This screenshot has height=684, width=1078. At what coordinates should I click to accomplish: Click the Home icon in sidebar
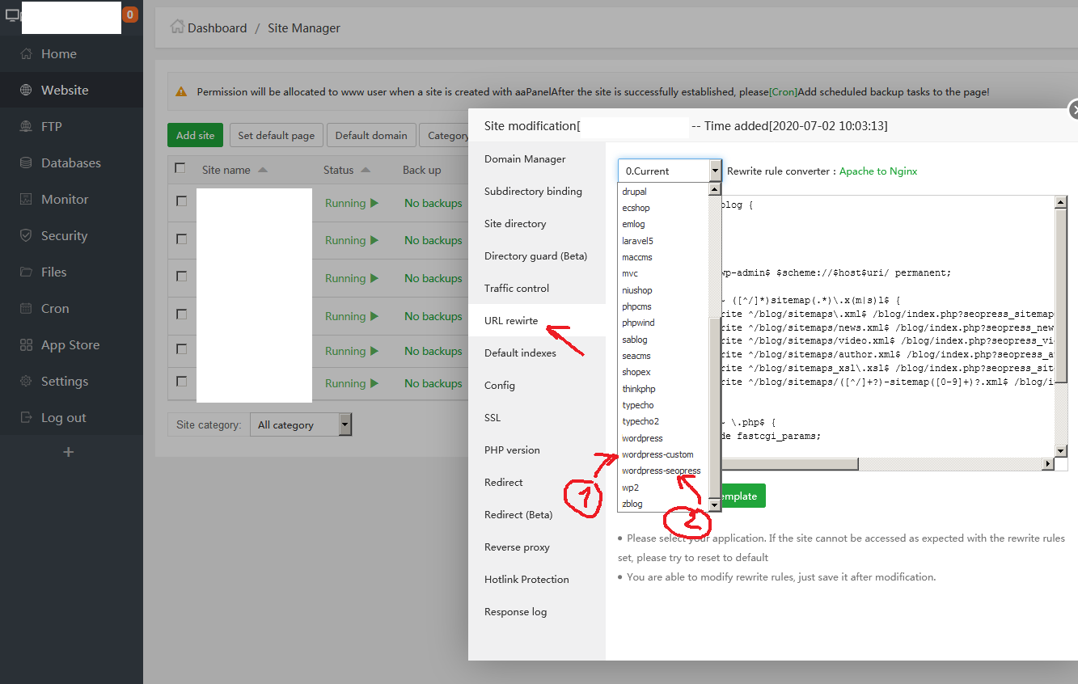coord(27,54)
